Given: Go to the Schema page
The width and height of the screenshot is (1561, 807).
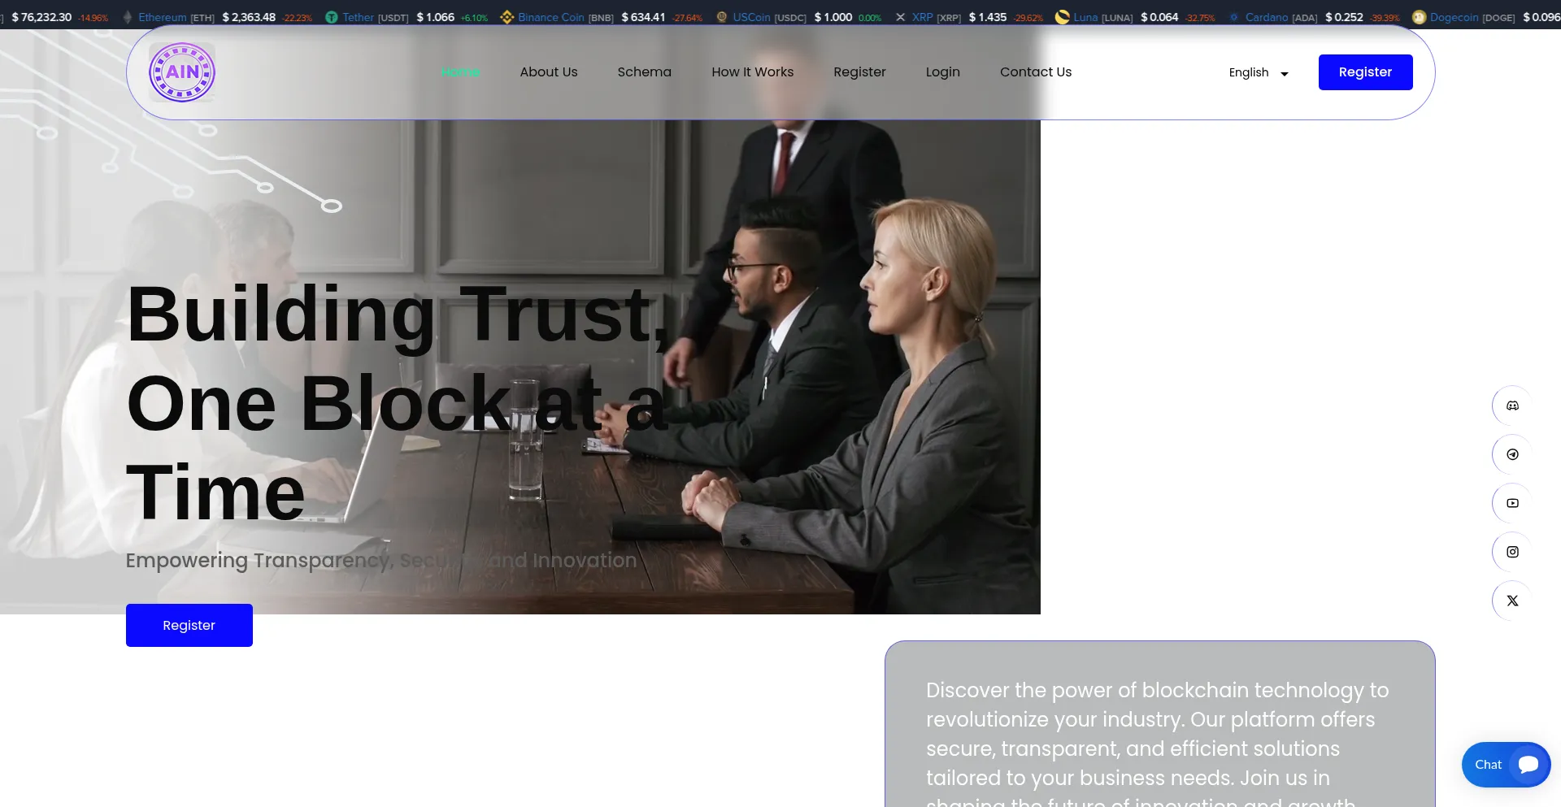Looking at the screenshot, I should [644, 72].
